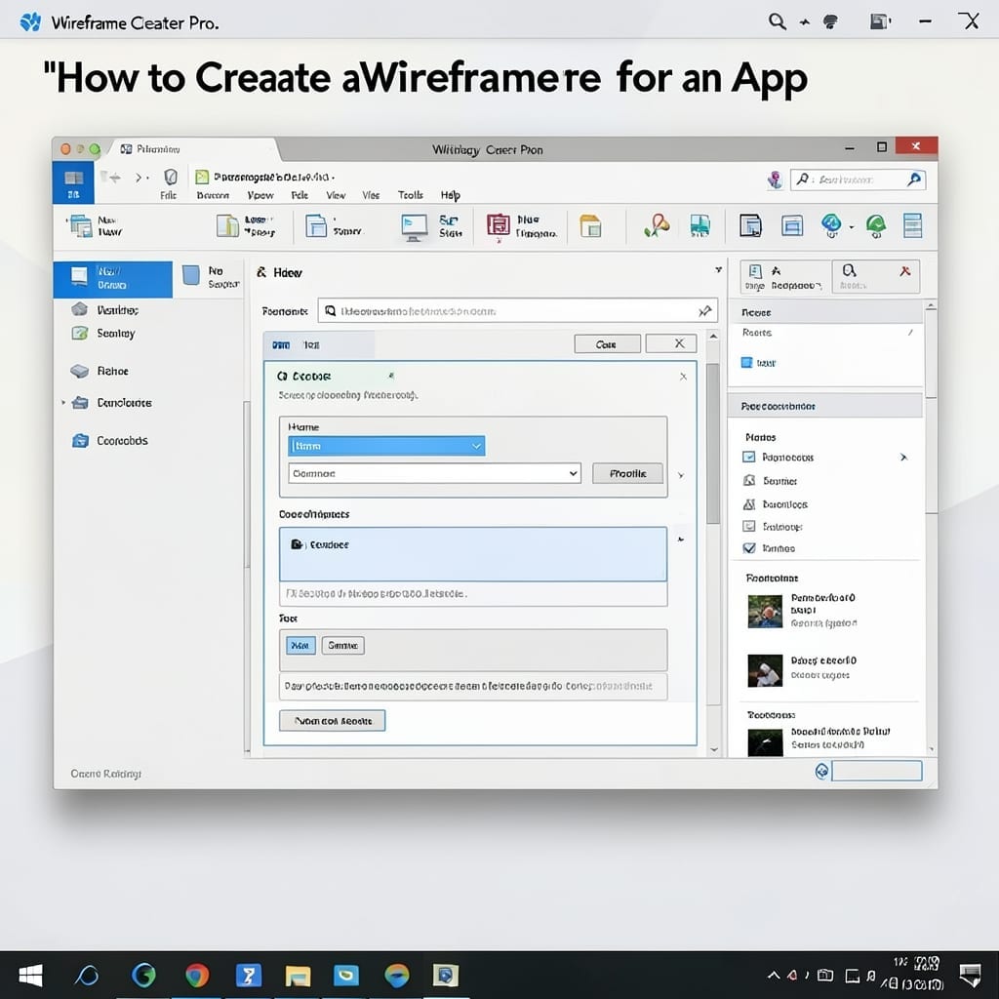The width and height of the screenshot is (999, 999).
Task: Toggle the Popnoceots checkbox
Action: pyautogui.click(x=749, y=457)
